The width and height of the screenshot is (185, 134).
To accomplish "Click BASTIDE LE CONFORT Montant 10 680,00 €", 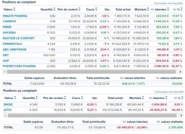I will 141,38.
